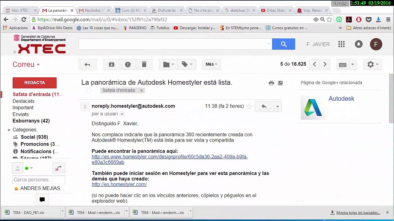Click the Autodesk logo thumbnail

click(x=313, y=107)
